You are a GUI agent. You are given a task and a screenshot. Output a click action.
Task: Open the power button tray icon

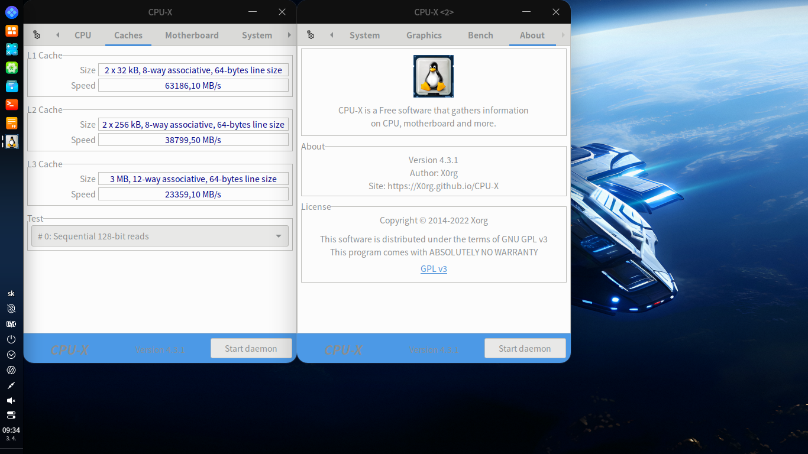click(11, 339)
